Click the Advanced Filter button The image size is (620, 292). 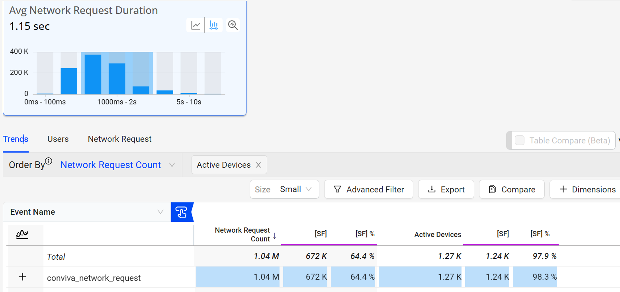click(368, 189)
